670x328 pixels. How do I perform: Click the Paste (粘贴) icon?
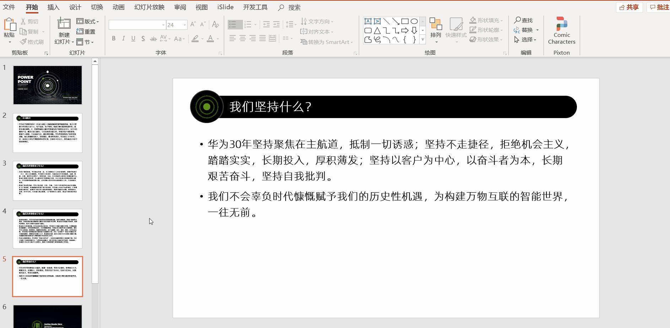click(x=10, y=24)
